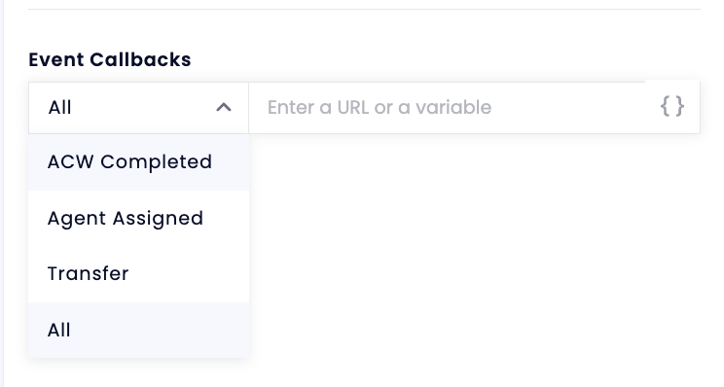The image size is (724, 387).
Task: Close the open Event Callbacks dropdown
Action: point(224,108)
